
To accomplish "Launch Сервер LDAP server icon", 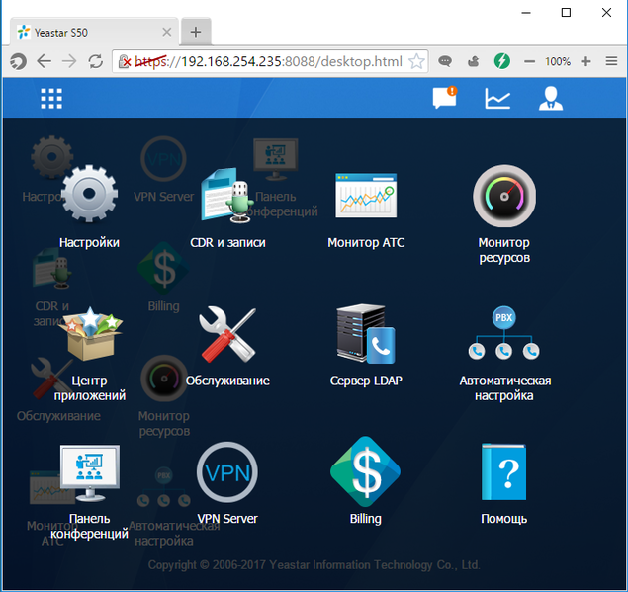I will point(366,334).
